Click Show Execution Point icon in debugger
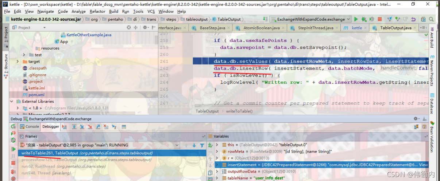The height and width of the screenshot is (181, 440). 65,127
